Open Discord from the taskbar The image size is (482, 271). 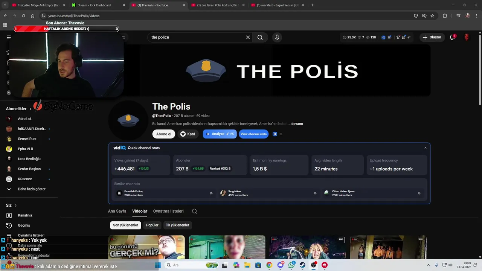tap(280, 265)
